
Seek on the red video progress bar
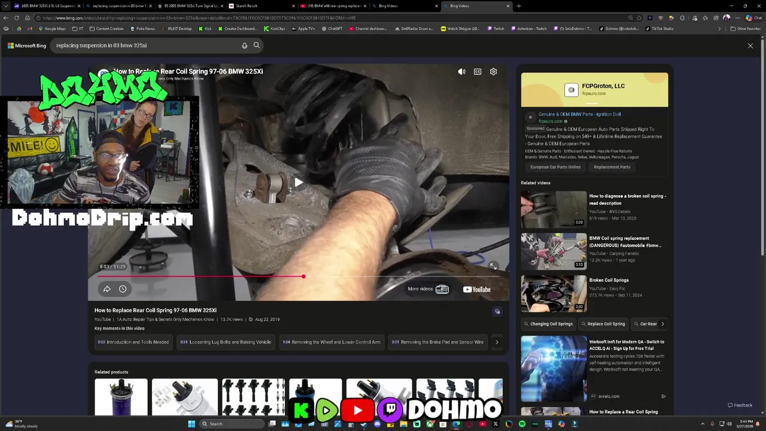[299, 277]
